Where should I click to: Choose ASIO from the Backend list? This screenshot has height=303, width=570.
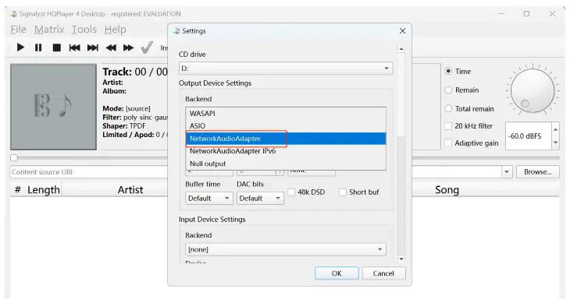click(x=286, y=125)
